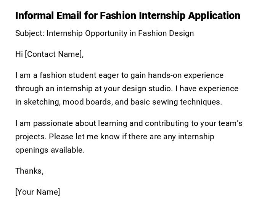Click the sentence starting 'Please let me know'
Viewport: 267px width, 216px height.
point(132,137)
